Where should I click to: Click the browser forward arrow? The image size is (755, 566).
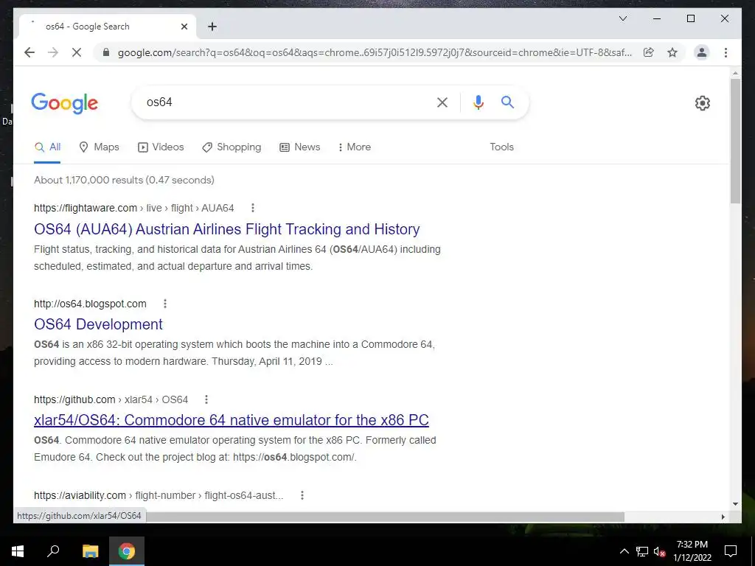point(53,52)
